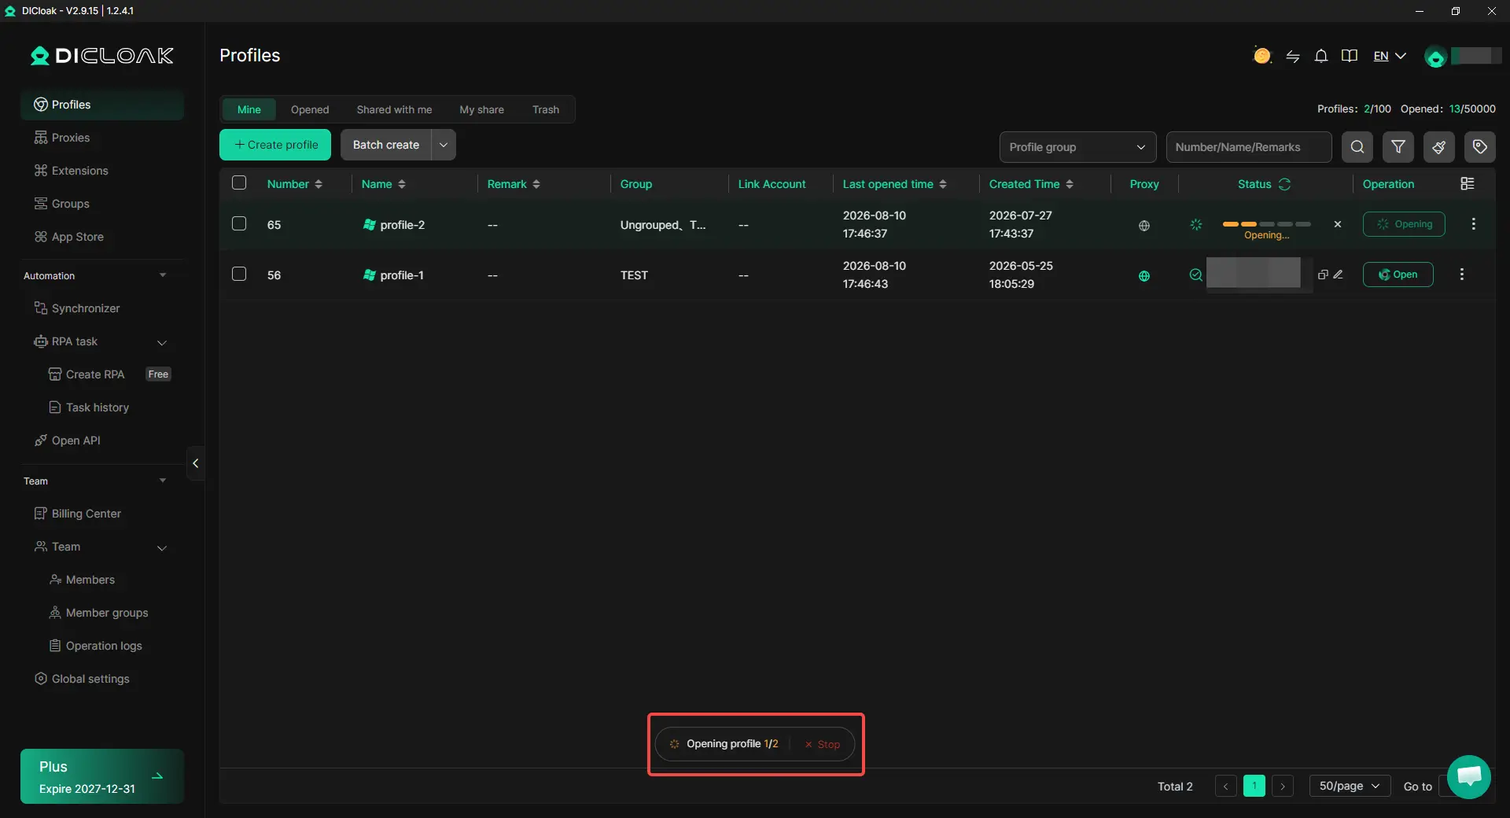Screen dimensions: 1510x818
Task: Click the search magnifier icon
Action: coord(1357,147)
